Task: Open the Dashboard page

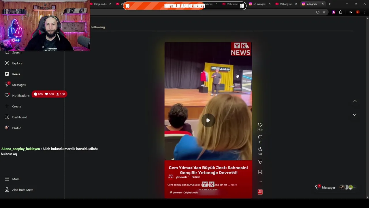Action: (16, 117)
